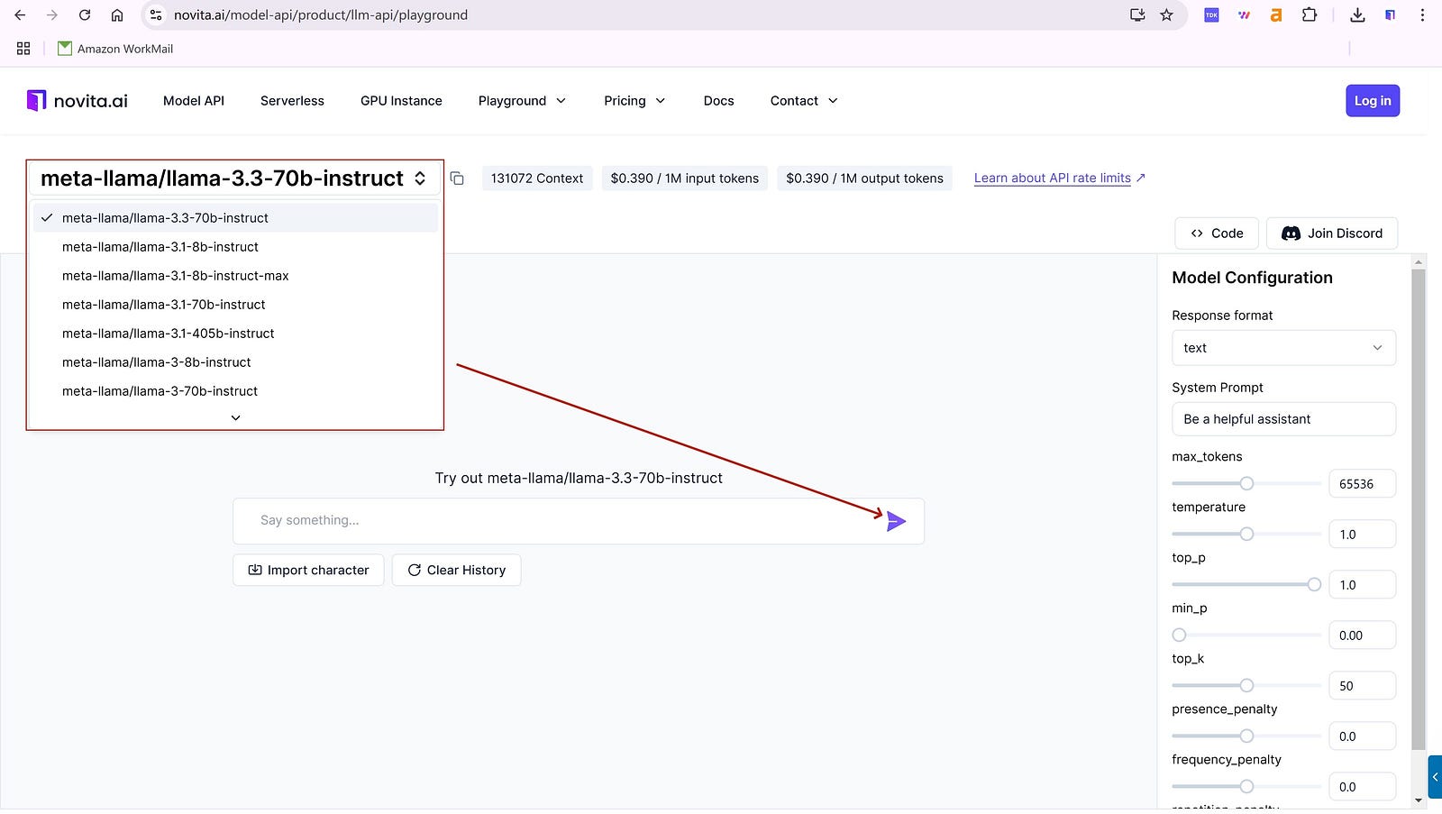The image size is (1442, 814).
Task: Open site information icon in address bar
Action: coord(156,15)
